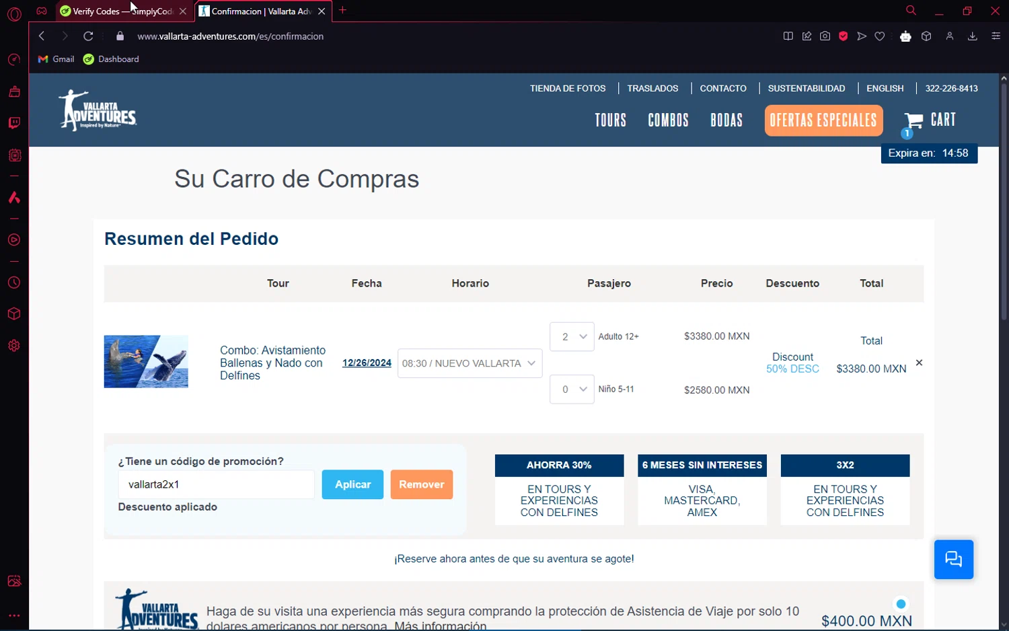Add page to bookmarks heart icon
The image size is (1009, 631).
(880, 36)
